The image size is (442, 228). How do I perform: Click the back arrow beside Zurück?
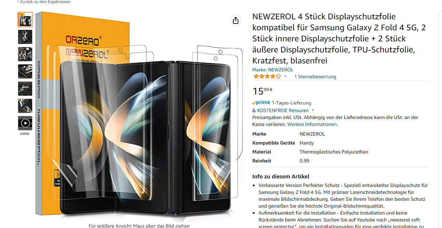pos(18,2)
